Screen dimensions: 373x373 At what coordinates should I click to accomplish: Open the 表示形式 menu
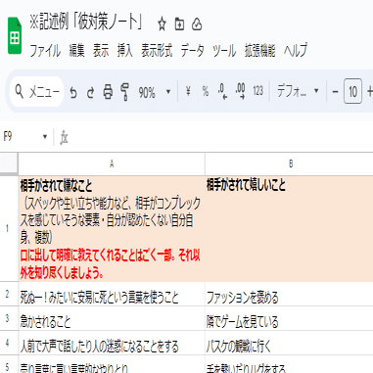(x=157, y=51)
